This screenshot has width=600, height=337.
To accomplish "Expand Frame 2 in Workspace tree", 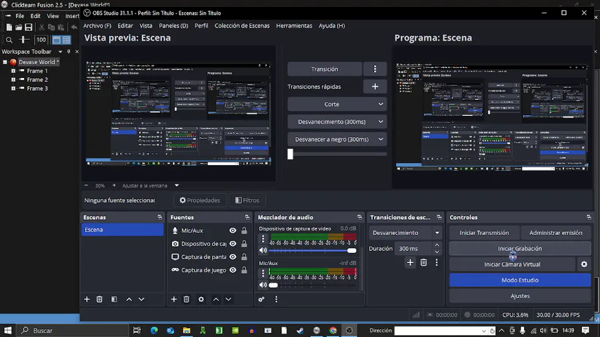I will coord(13,79).
